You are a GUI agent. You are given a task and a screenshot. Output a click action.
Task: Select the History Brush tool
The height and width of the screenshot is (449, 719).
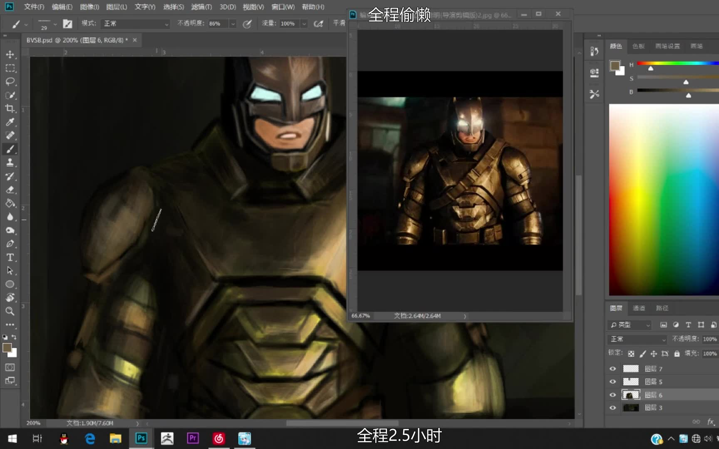(x=10, y=176)
